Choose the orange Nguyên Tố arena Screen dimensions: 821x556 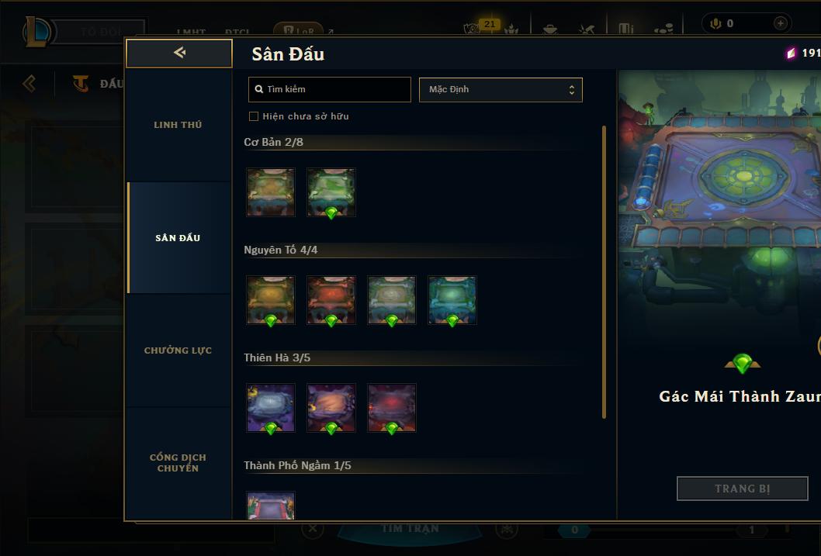tap(271, 300)
